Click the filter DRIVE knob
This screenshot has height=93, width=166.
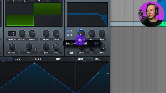click(82, 47)
